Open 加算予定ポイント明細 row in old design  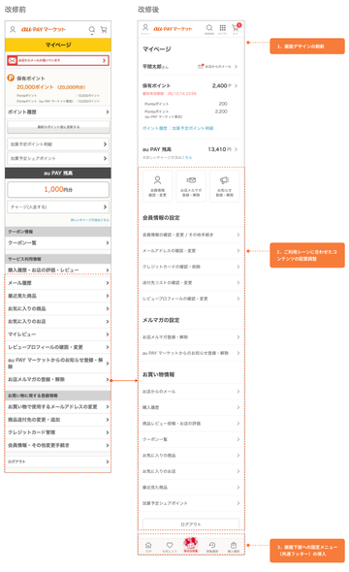tap(58, 144)
